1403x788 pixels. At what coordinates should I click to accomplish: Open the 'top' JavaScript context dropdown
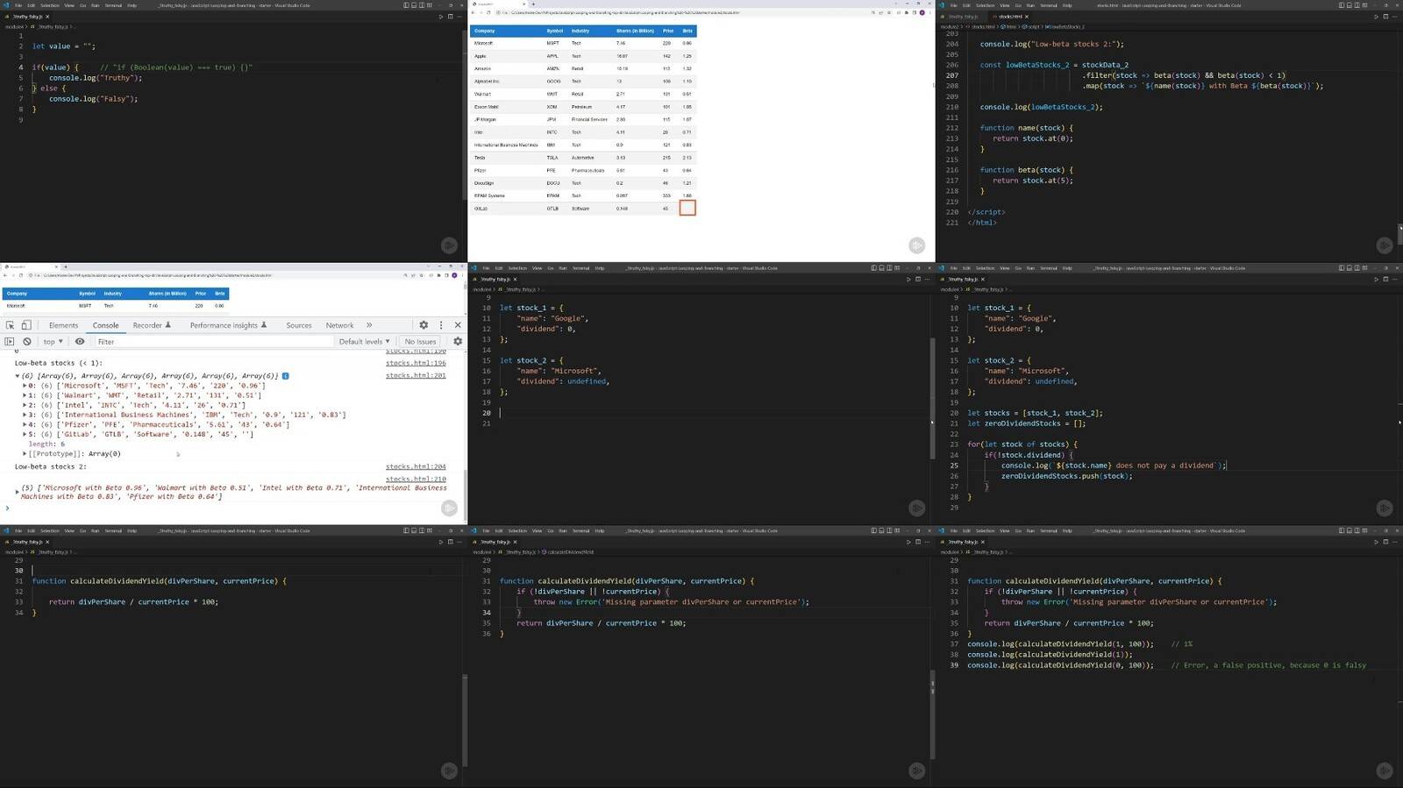pyautogui.click(x=53, y=342)
